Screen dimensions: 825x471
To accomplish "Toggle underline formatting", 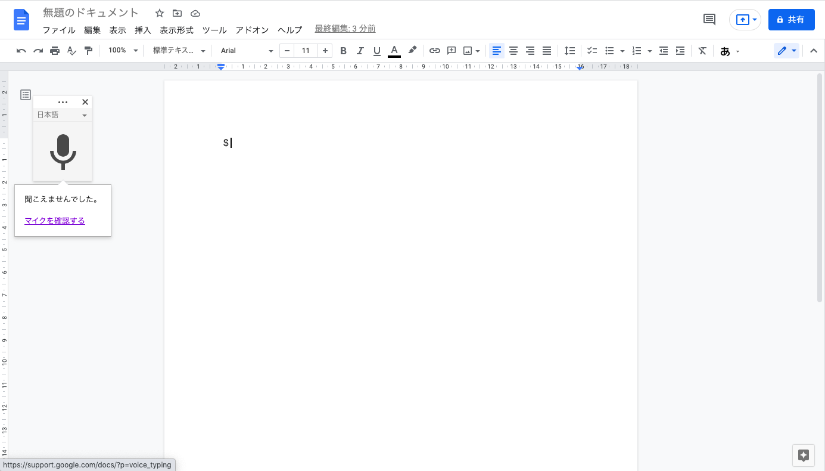I will (x=376, y=51).
